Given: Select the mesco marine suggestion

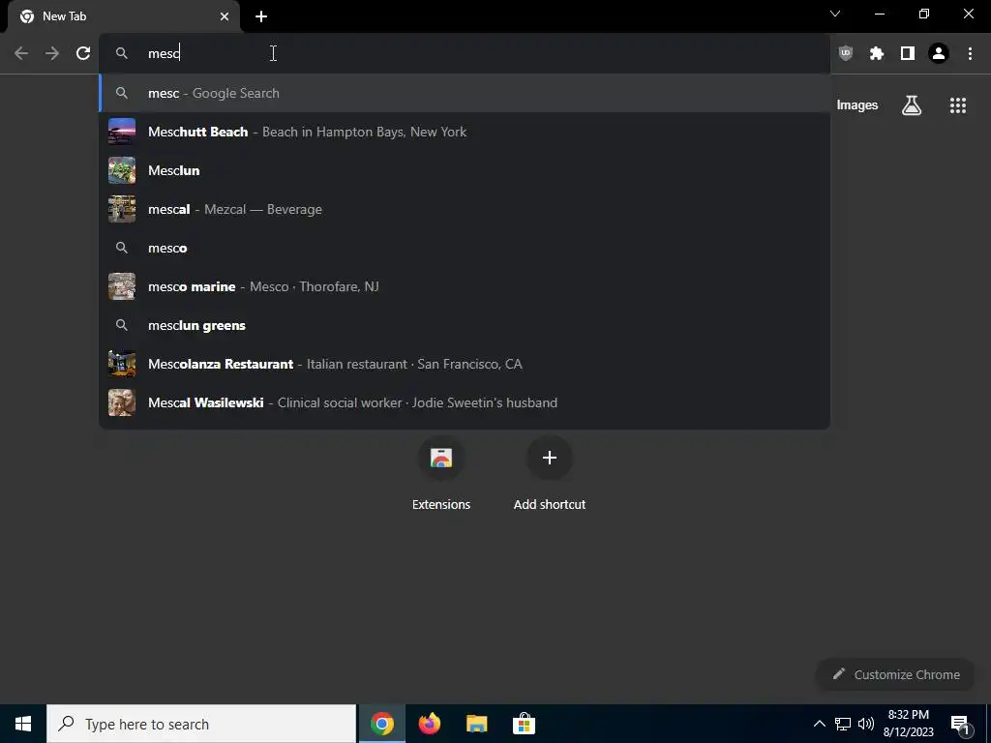Looking at the screenshot, I should (465, 286).
